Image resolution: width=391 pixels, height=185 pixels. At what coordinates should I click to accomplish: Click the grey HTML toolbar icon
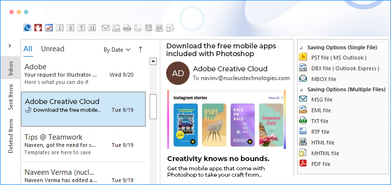point(159,28)
